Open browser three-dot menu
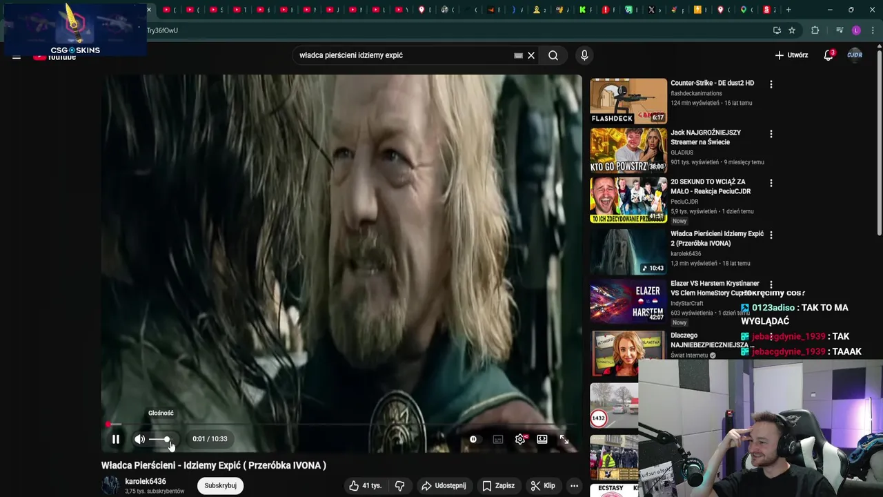 (x=873, y=30)
